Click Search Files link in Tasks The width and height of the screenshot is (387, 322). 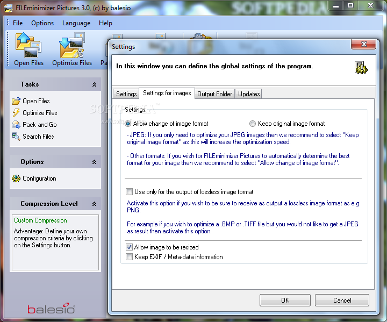tap(38, 137)
